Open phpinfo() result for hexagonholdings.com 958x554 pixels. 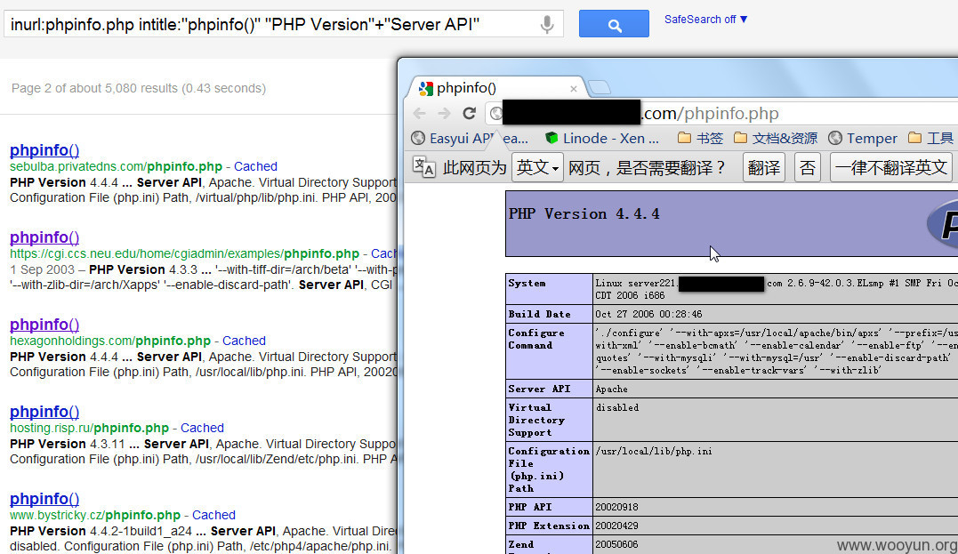coord(44,325)
